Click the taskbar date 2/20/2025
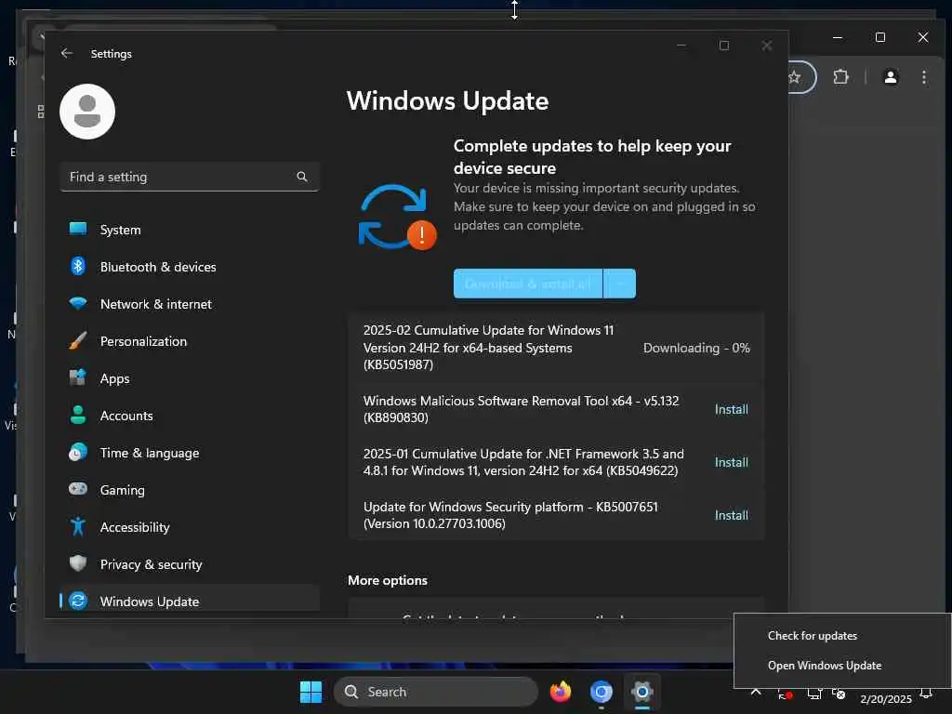The image size is (952, 714). (x=886, y=699)
